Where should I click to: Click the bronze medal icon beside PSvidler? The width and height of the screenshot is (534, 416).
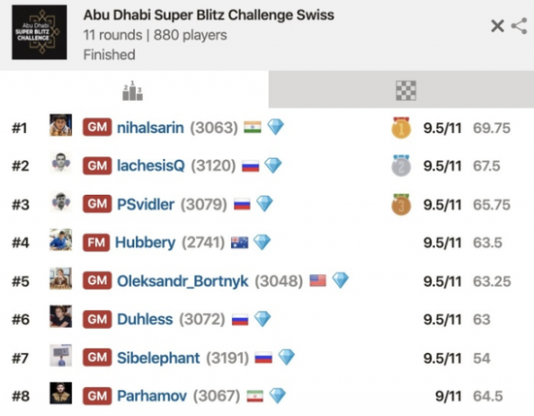click(401, 205)
